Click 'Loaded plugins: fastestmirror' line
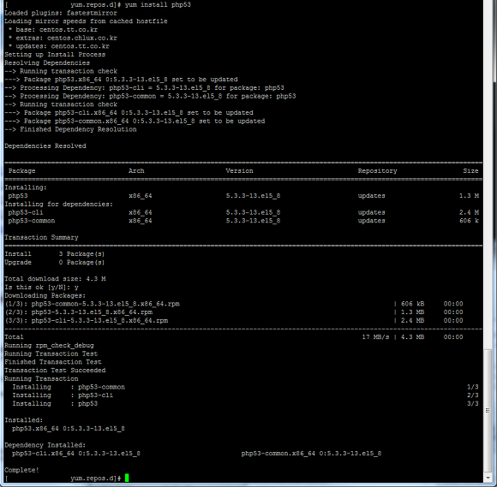Screen dimensions: 497x487 pyautogui.click(x=61, y=13)
